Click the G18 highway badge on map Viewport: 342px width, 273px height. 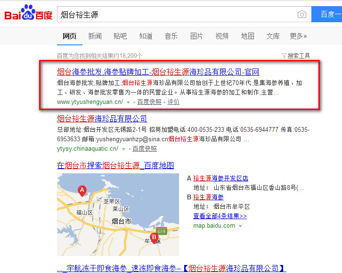click(162, 231)
